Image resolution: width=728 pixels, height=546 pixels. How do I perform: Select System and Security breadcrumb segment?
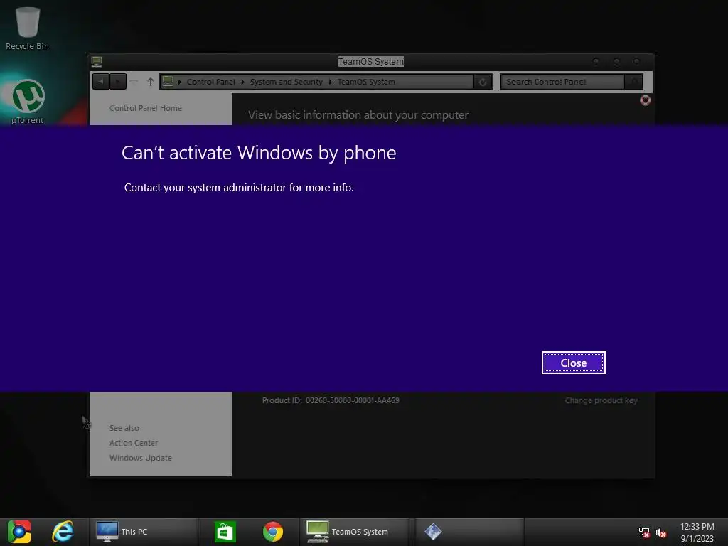(x=286, y=82)
